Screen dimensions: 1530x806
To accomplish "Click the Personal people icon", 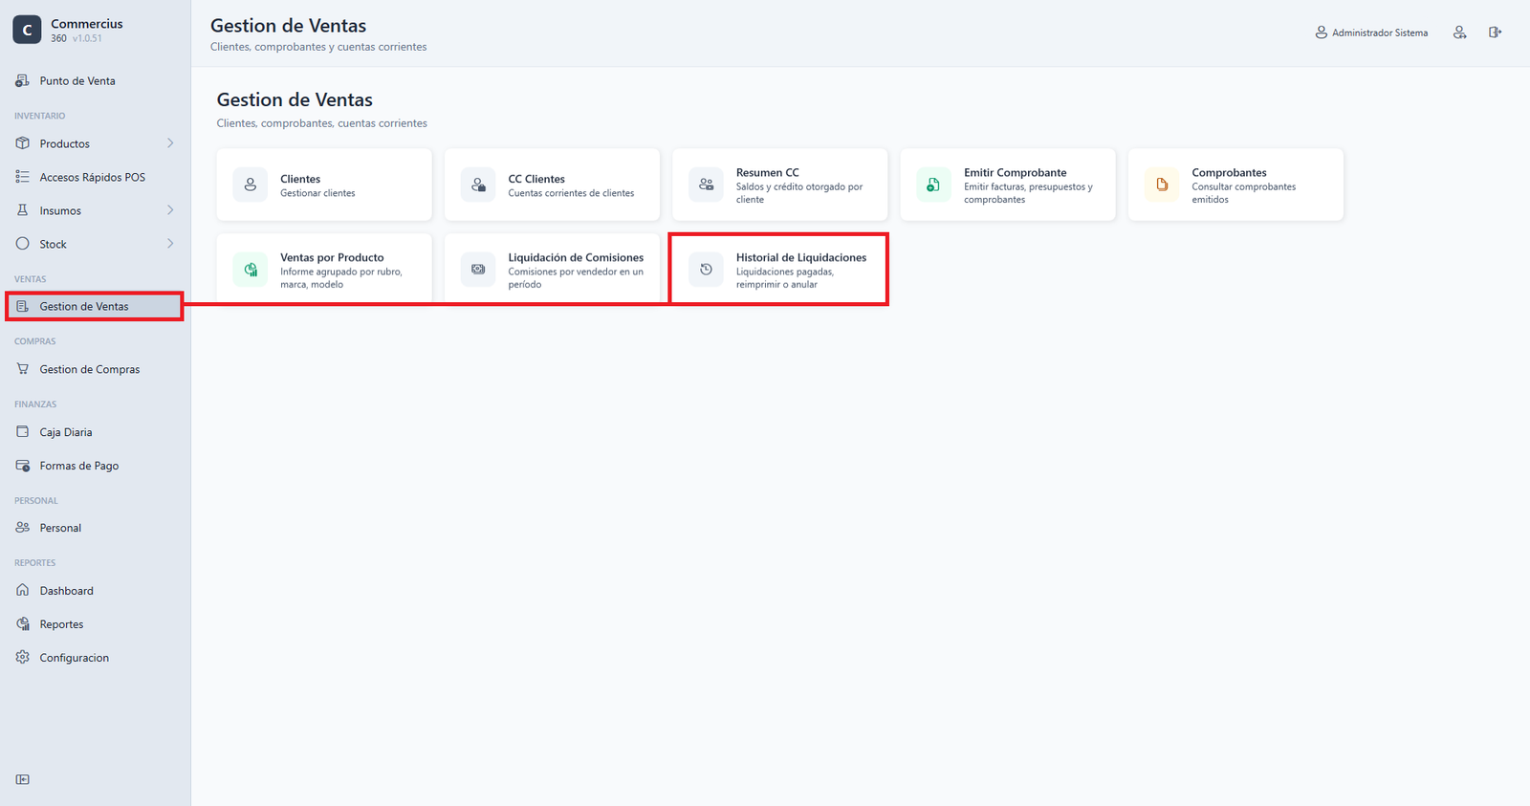I will pos(22,528).
